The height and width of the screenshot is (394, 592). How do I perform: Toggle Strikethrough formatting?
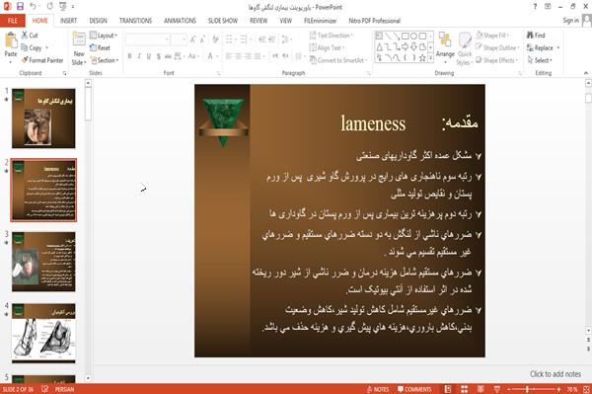pos(168,56)
